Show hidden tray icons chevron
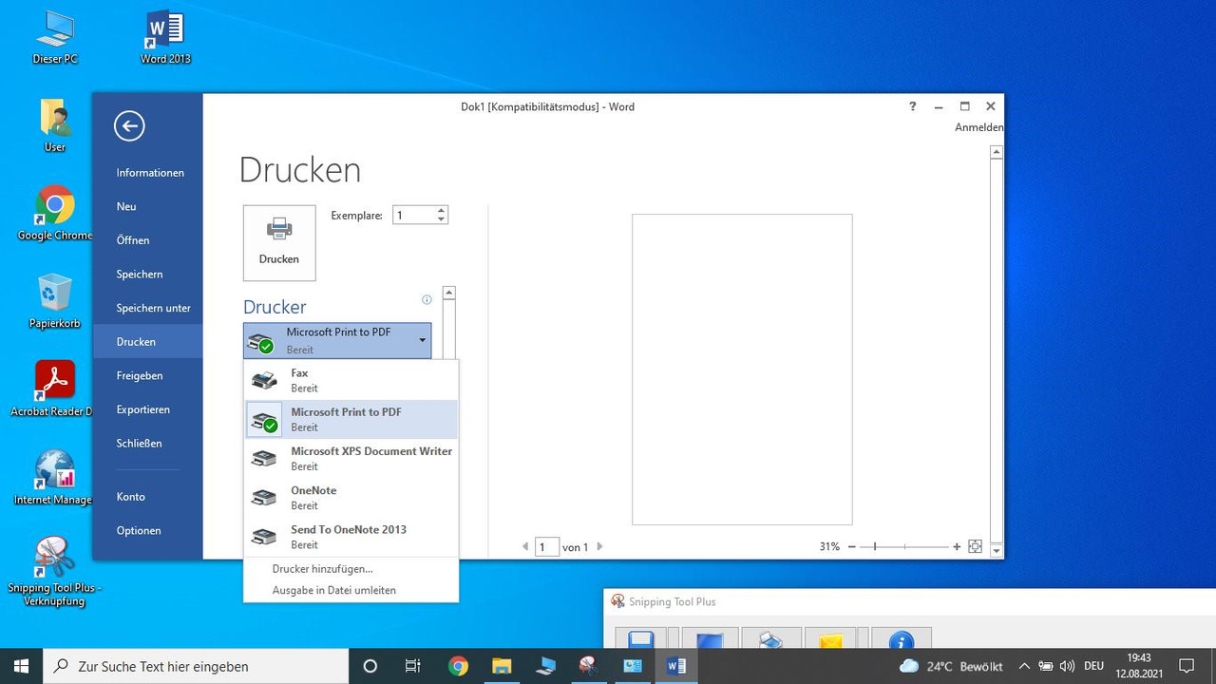Screen dimensions: 1216x684 pyautogui.click(x=1025, y=666)
